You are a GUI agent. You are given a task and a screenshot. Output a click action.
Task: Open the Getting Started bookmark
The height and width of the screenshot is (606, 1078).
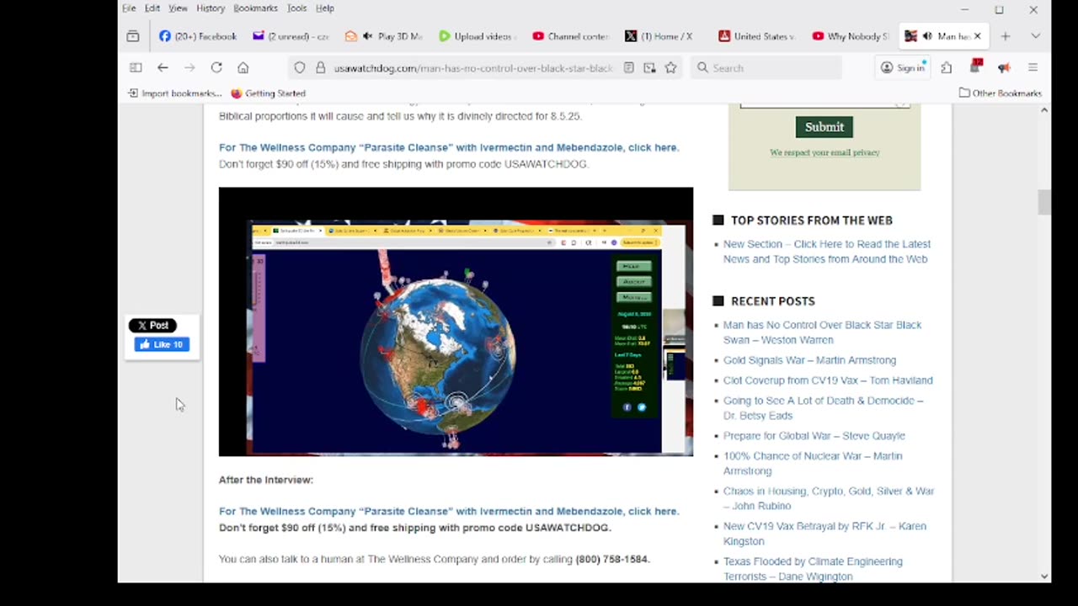[x=268, y=93]
